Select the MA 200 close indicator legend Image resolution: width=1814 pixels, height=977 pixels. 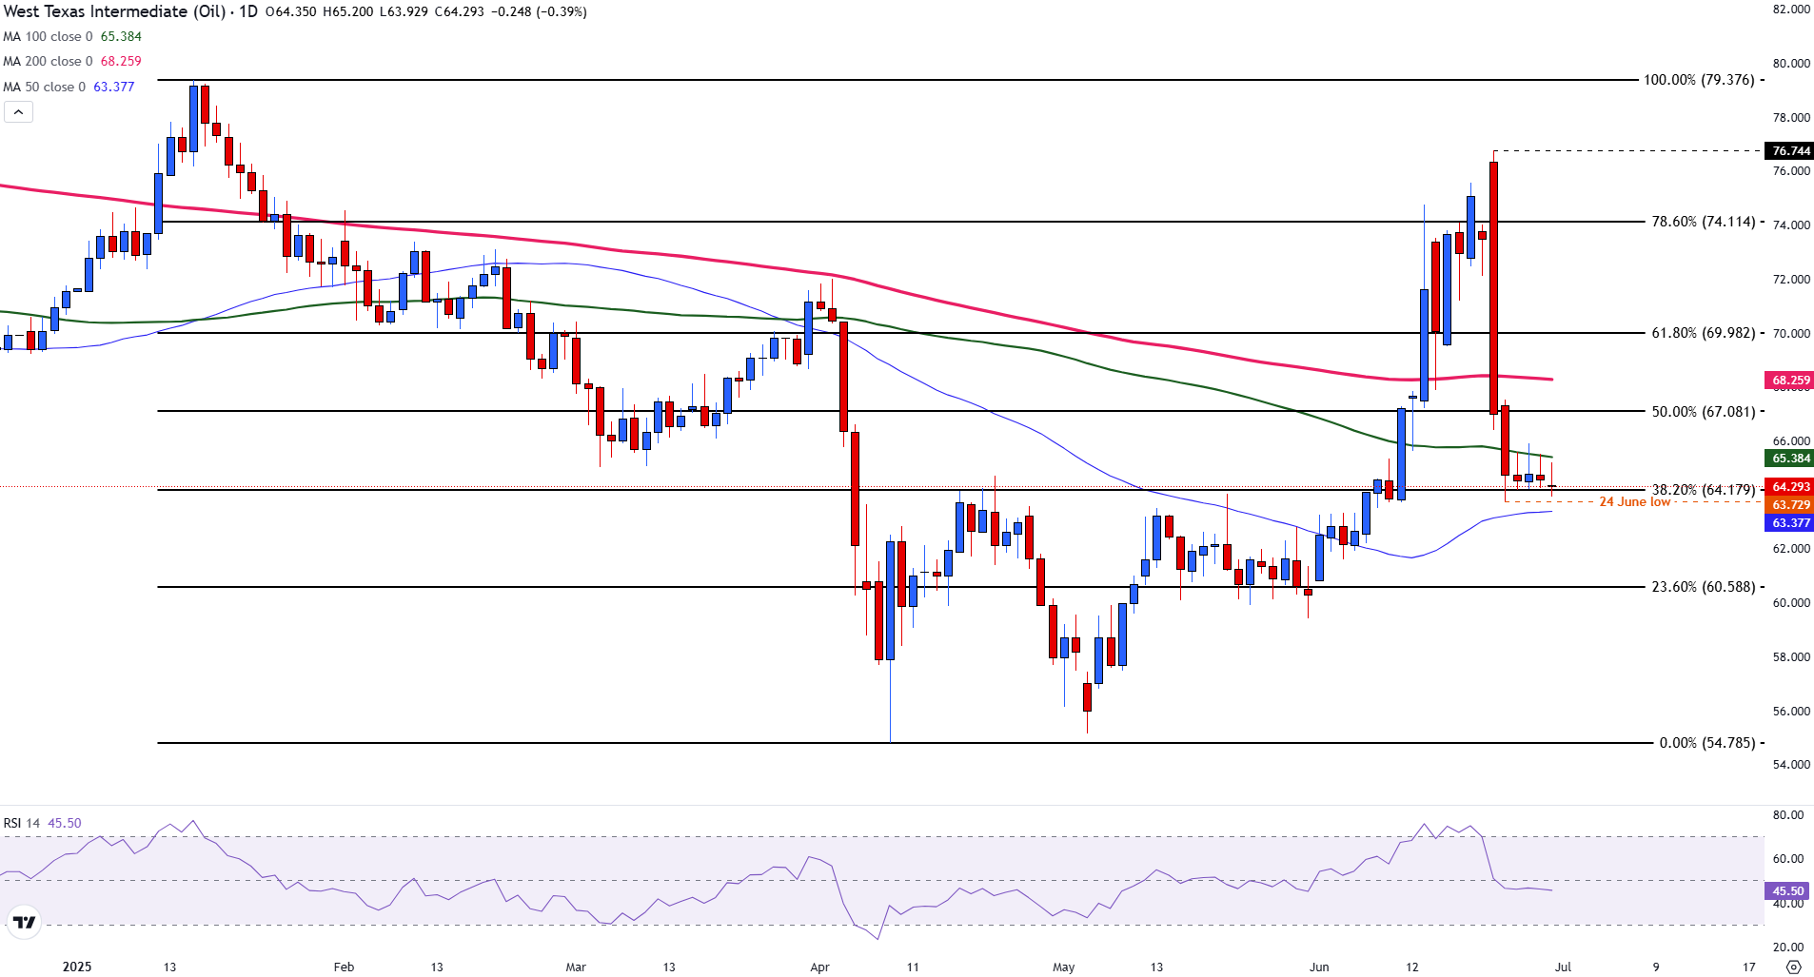[72, 61]
